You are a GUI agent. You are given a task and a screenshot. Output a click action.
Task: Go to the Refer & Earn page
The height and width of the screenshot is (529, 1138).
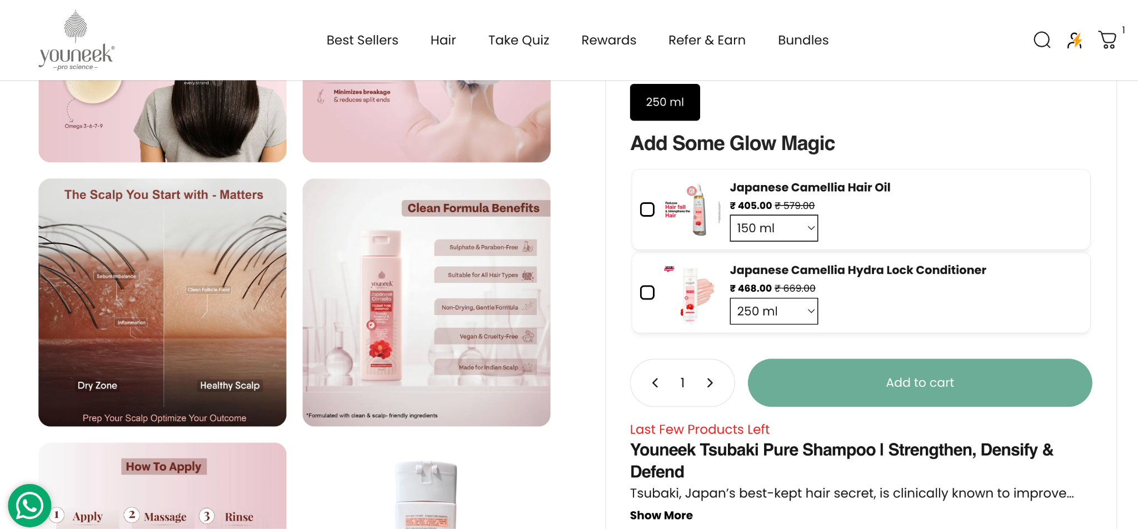(x=707, y=40)
